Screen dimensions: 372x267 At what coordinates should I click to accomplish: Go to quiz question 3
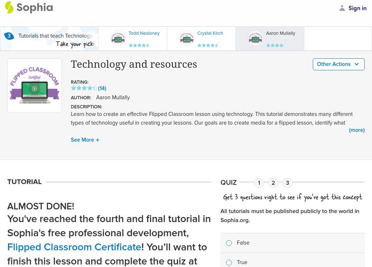pos(287,183)
